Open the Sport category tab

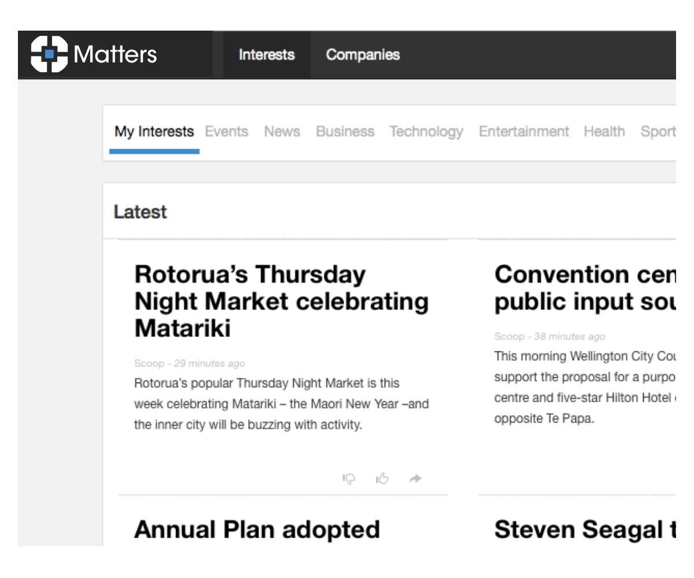coord(658,132)
